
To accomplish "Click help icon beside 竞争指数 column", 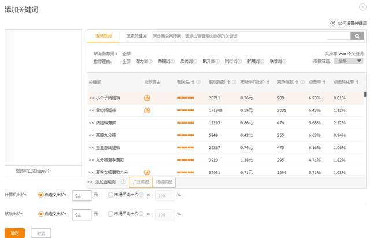I will tap(302, 82).
